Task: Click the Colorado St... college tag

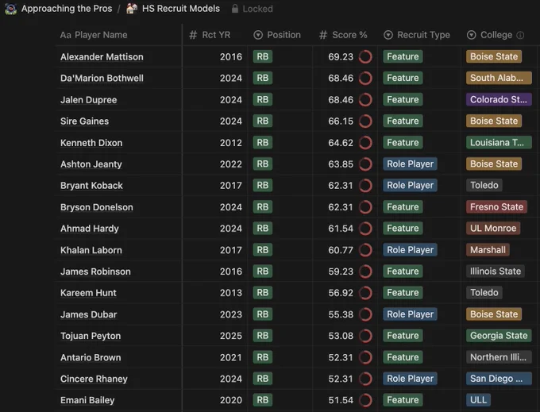Action: point(499,99)
